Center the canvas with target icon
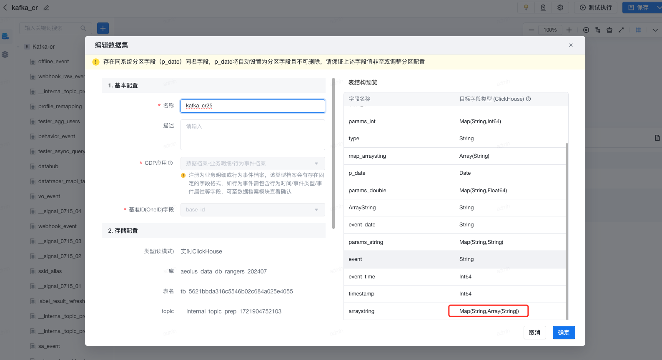 [x=586, y=30]
